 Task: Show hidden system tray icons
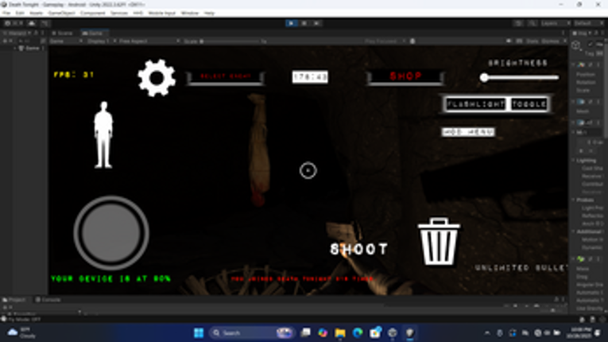tap(487, 332)
